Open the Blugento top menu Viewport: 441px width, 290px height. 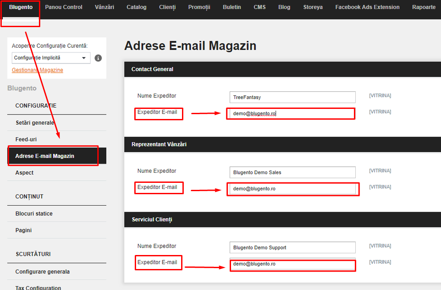click(21, 7)
